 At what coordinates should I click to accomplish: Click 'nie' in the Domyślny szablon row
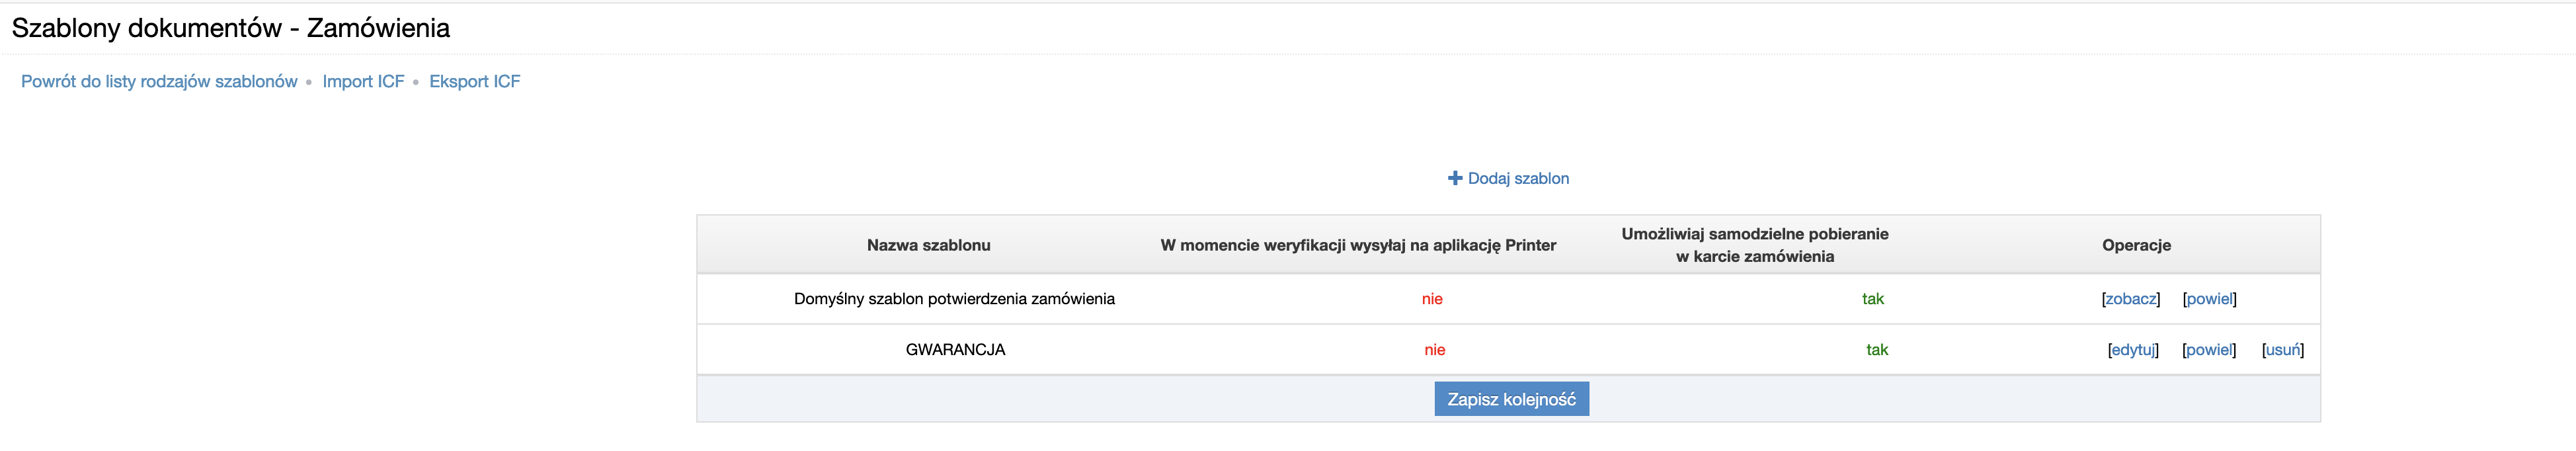(x=1432, y=299)
